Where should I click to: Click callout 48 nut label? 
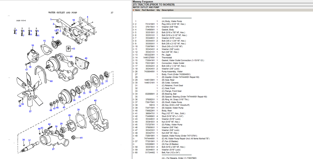point(51,110)
